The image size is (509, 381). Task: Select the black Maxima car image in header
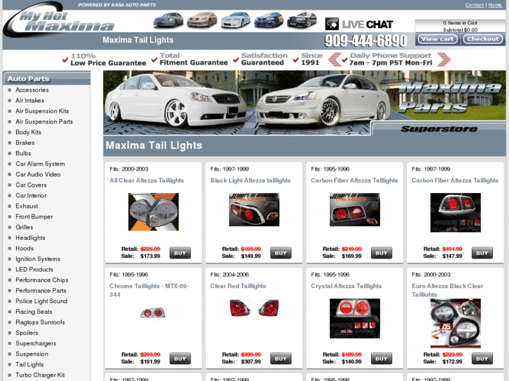[x=302, y=20]
